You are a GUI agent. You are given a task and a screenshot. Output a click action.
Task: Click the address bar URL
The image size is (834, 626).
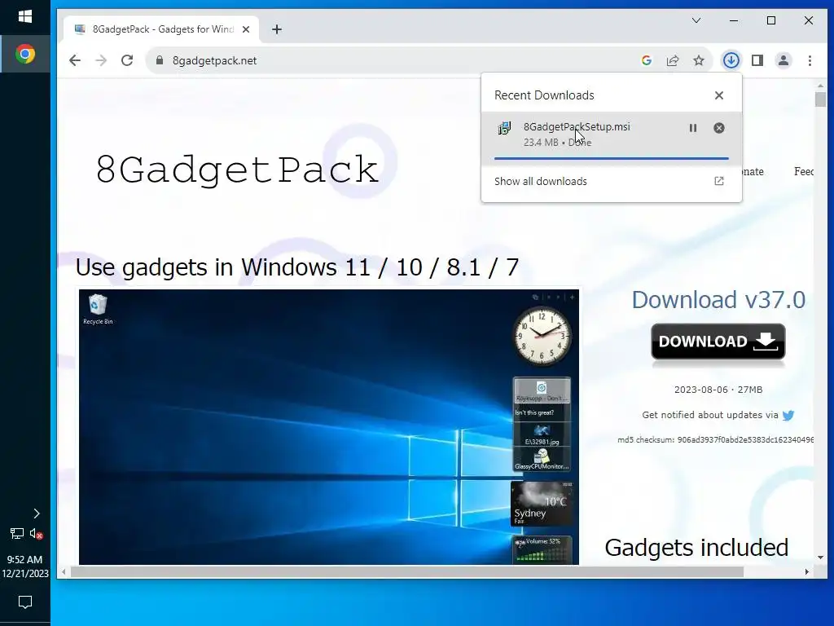tap(214, 60)
